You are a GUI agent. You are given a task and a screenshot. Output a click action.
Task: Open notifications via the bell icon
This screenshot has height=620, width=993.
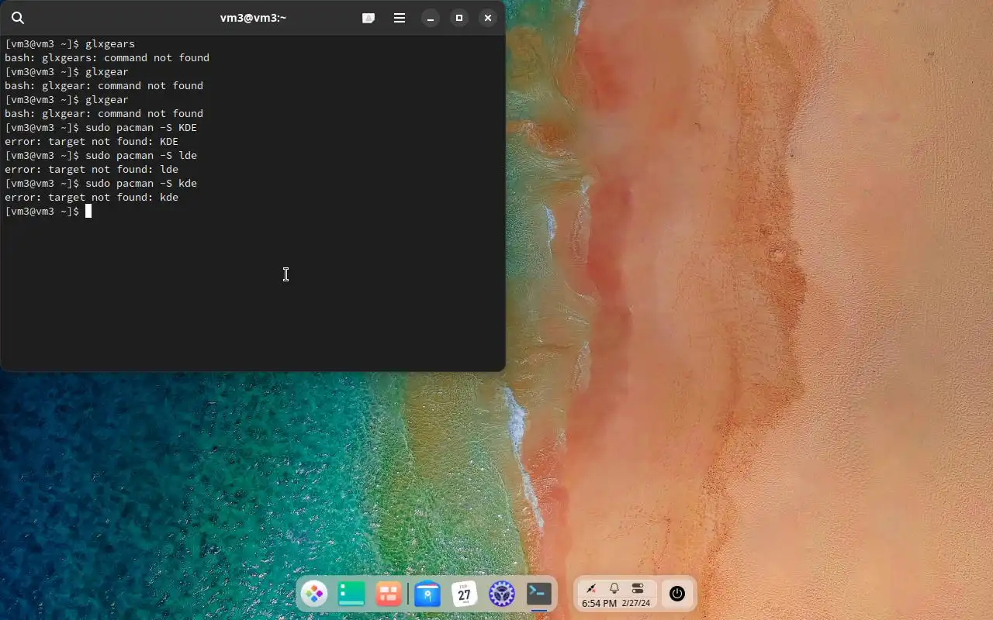coord(614,589)
